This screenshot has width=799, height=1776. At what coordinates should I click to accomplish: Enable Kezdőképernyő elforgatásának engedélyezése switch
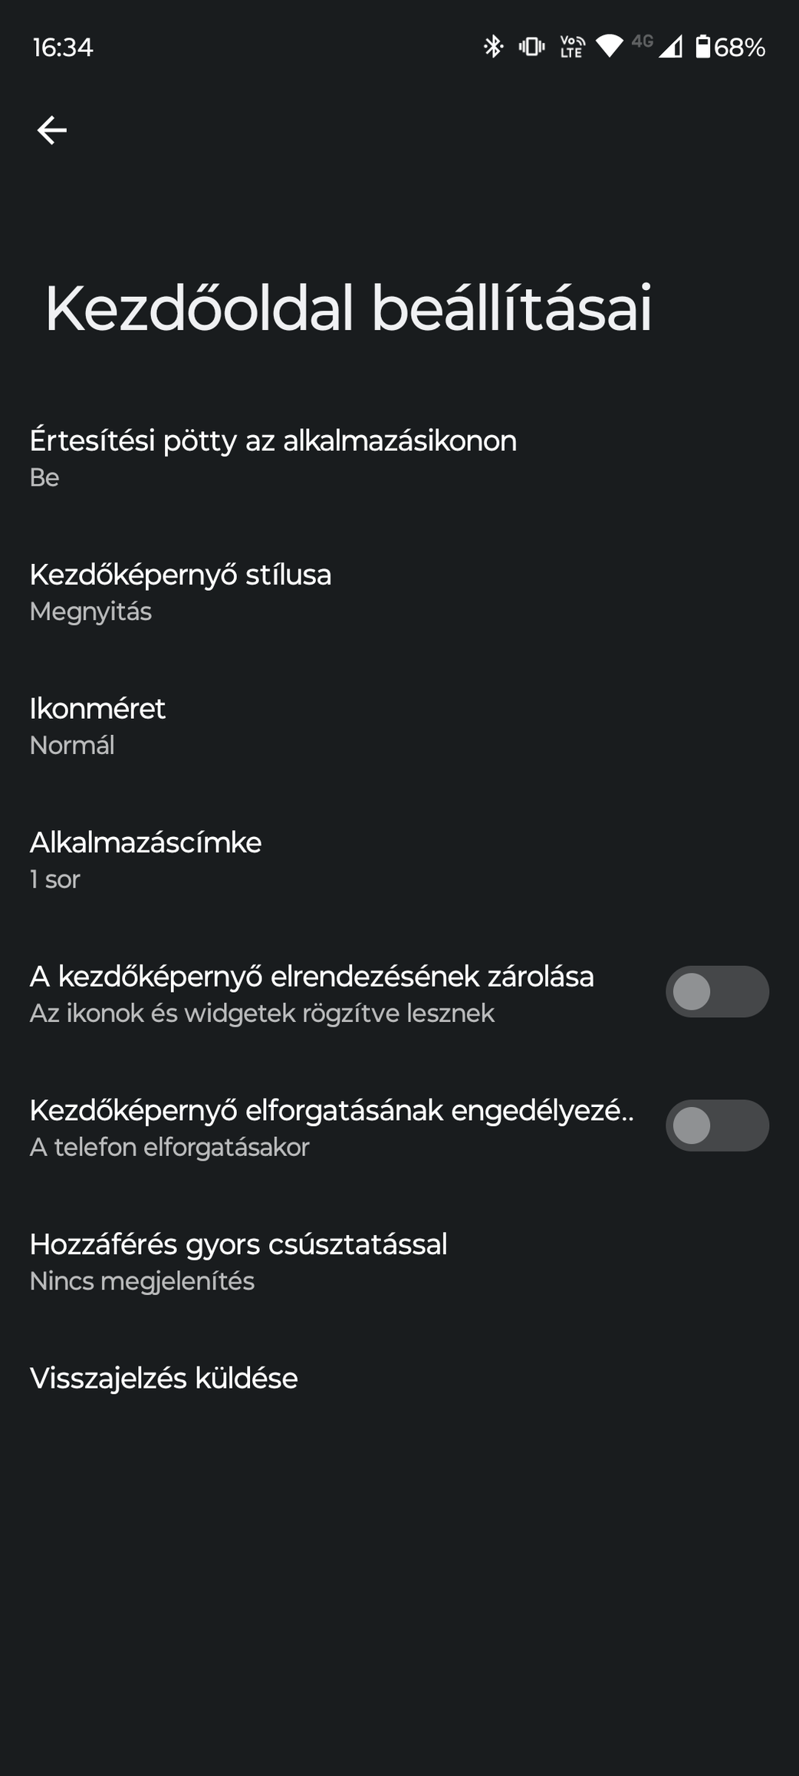coord(717,1125)
